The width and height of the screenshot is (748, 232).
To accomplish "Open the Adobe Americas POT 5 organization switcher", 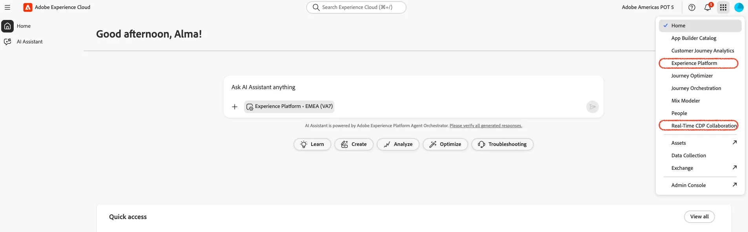I will click(x=648, y=7).
